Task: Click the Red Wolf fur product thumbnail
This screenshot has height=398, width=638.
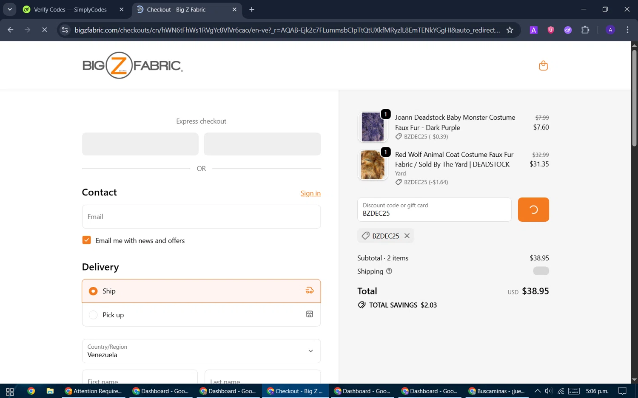Action: coord(373,165)
